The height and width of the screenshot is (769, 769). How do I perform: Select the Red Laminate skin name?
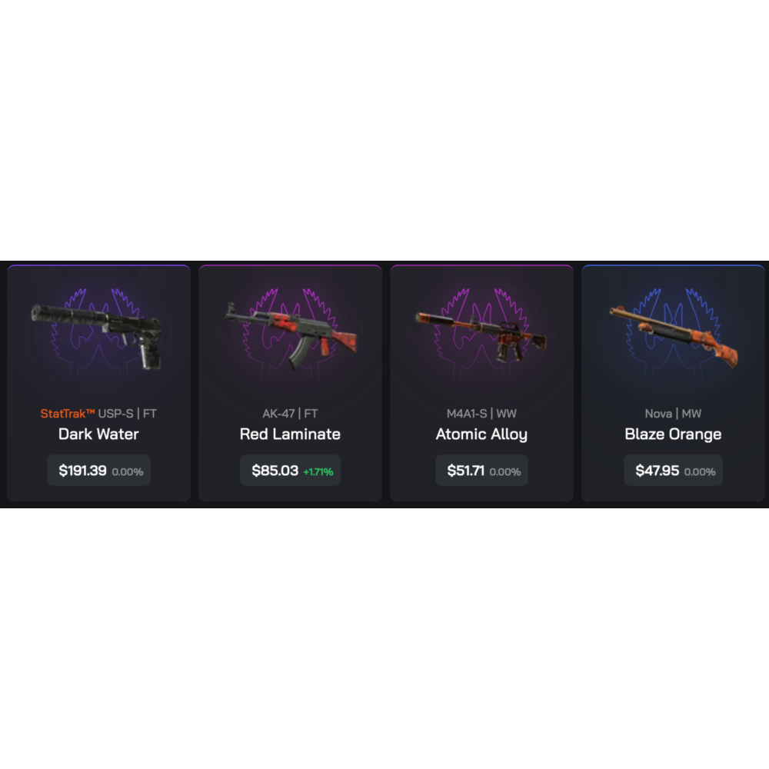click(290, 434)
